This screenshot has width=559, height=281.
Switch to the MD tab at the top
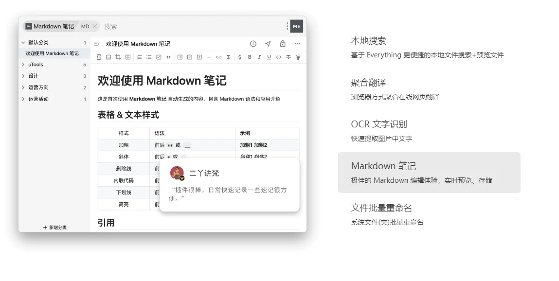(x=85, y=26)
